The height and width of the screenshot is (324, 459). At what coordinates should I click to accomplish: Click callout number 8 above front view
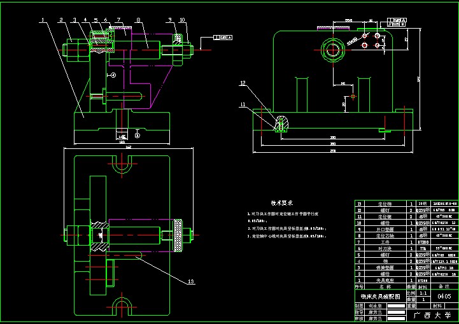click(x=138, y=20)
